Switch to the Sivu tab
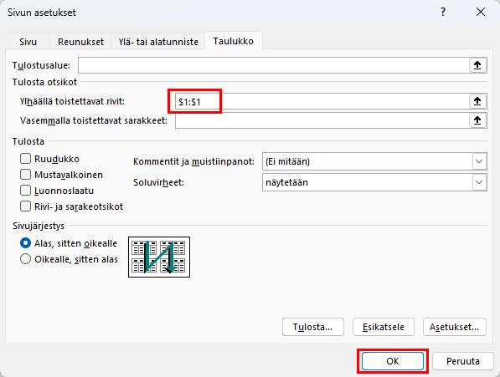The width and height of the screenshot is (500, 377). point(28,42)
